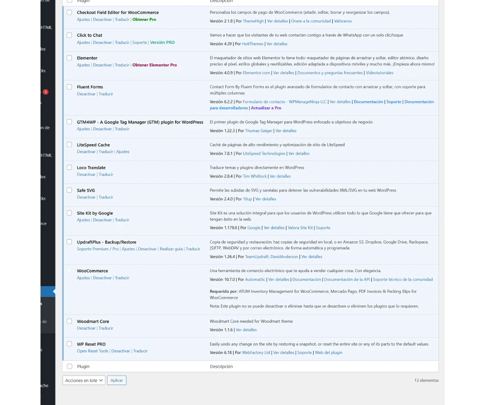This screenshot has width=486, height=405.
Task: Open TeamUpdraft, DavidAnderson author link
Action: click(271, 257)
